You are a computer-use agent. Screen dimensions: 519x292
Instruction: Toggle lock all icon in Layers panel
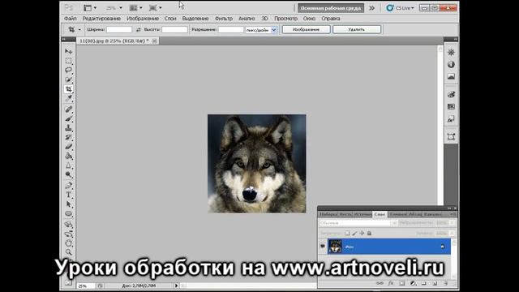click(369, 233)
